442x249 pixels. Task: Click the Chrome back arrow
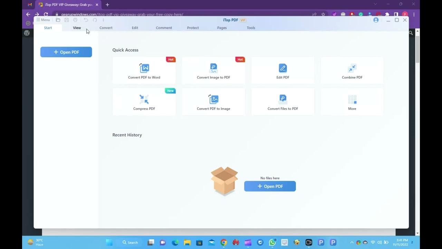click(28, 15)
